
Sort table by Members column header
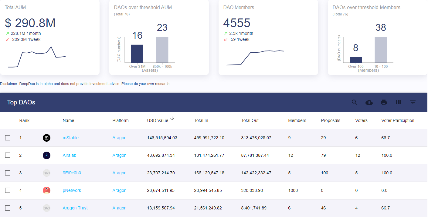[x=297, y=120]
